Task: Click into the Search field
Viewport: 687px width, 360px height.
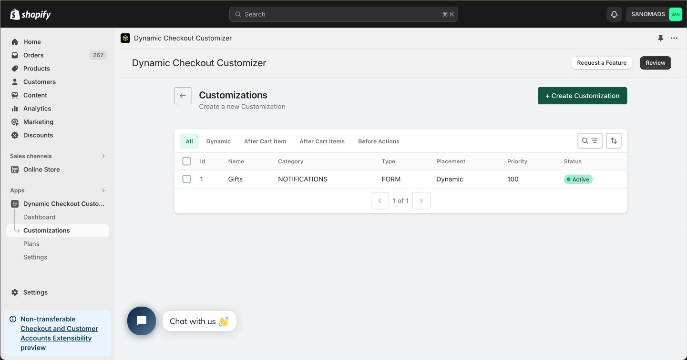Action: (x=344, y=14)
